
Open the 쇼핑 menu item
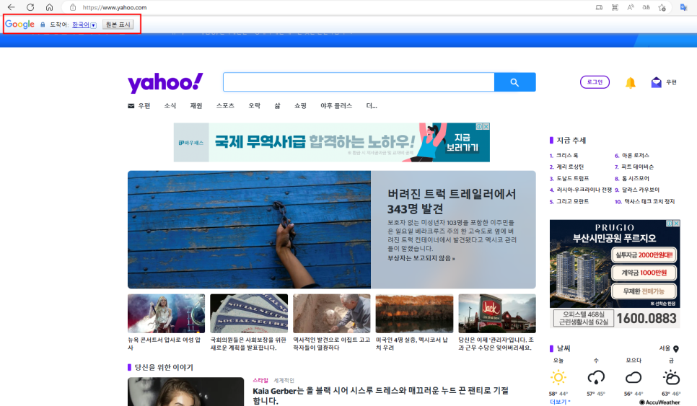(300, 106)
